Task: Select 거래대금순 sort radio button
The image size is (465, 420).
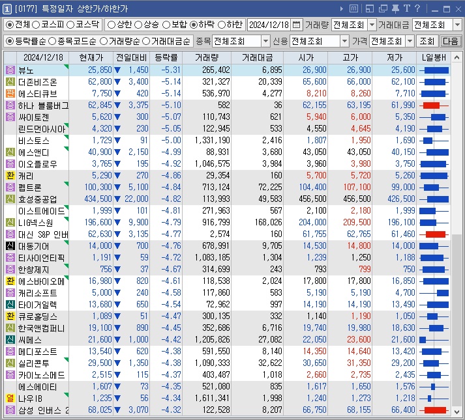Action: tap(146, 42)
